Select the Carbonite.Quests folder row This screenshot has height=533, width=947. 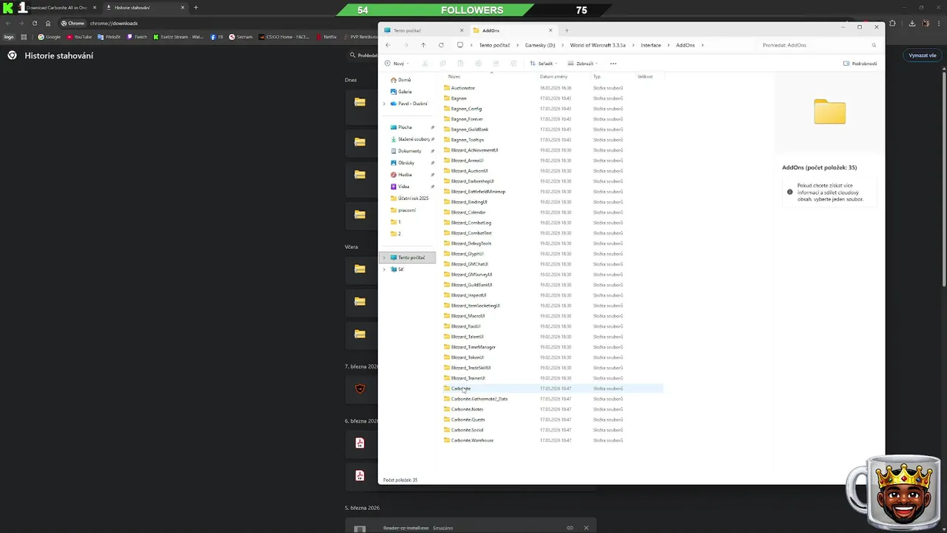[553, 420]
